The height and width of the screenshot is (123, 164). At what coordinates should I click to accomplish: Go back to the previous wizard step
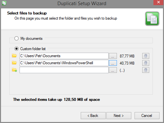93,116
